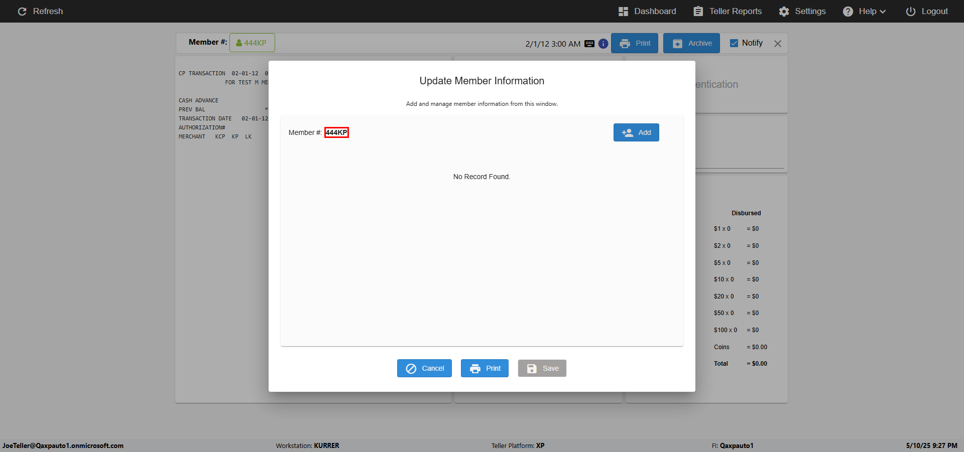Screen dimensions: 964x452
Task: Click 'Teller Platform: XP' in status bar
Action: pyautogui.click(x=518, y=445)
